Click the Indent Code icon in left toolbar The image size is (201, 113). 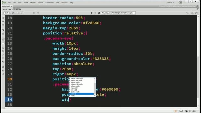pos(3,67)
